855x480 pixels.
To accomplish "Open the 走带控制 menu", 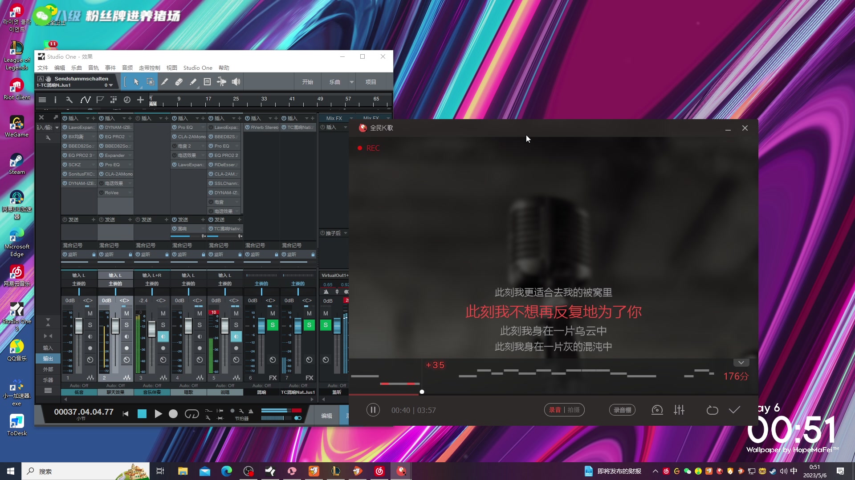I will [x=149, y=68].
